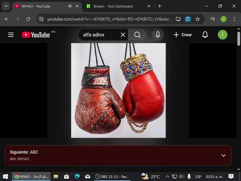Viewport: 241px width, 181px height.
Task: Open Chrome three-dot menu
Action: [234, 19]
